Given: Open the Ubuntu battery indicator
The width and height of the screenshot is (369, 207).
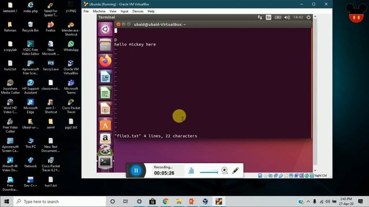Looking at the screenshot, I should click(x=278, y=17).
